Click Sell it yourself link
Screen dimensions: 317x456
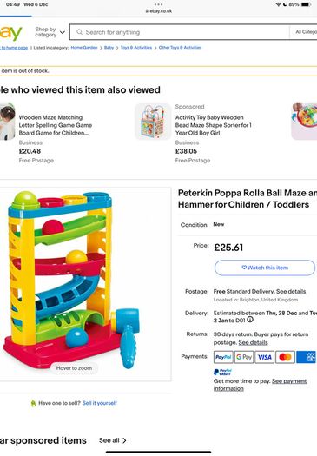[100, 403]
